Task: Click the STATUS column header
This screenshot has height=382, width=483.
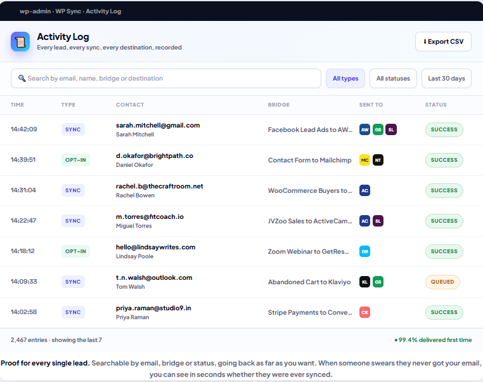Action: [436, 105]
